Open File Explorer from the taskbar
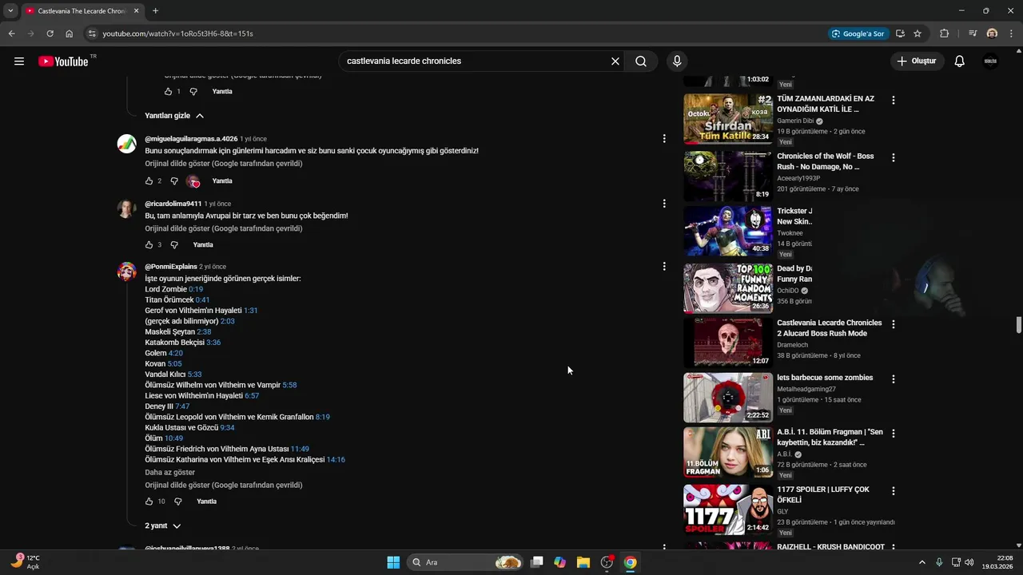The image size is (1023, 575). coord(583,562)
